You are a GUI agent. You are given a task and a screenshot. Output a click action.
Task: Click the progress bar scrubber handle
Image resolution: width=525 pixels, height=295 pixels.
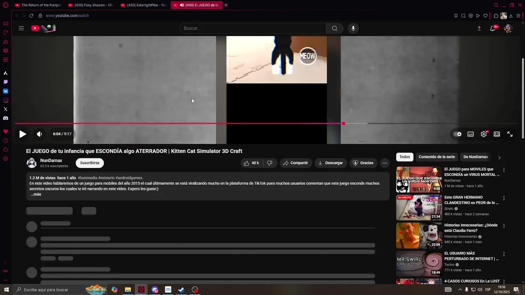[x=343, y=123]
